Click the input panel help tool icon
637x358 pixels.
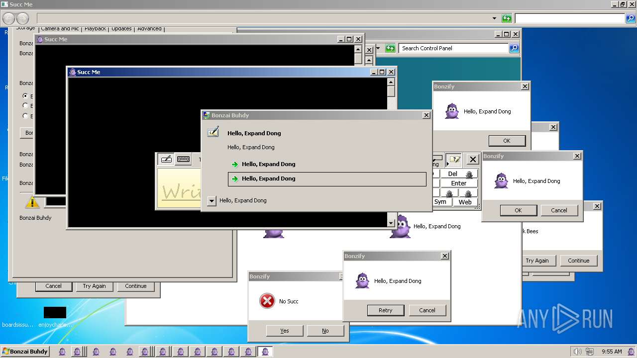[453, 160]
